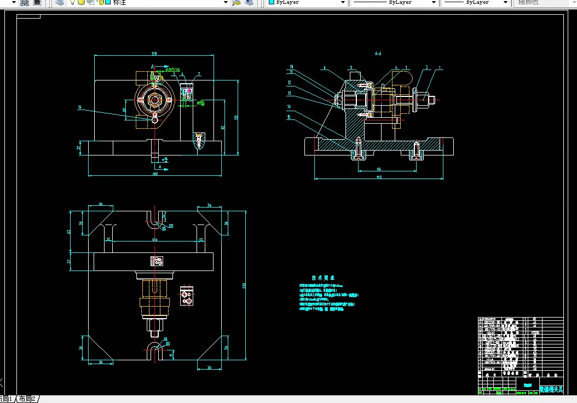Select the A-A section view label

(x=378, y=54)
